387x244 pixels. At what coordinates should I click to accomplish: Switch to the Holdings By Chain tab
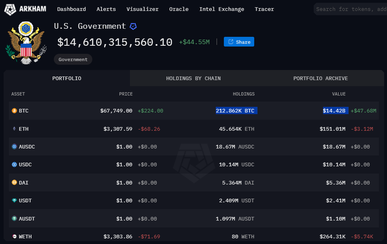click(193, 78)
